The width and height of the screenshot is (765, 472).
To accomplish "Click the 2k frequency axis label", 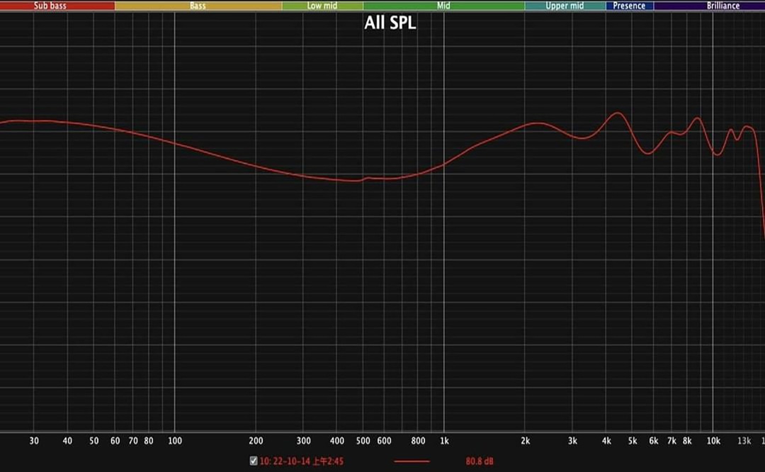I will 526,440.
